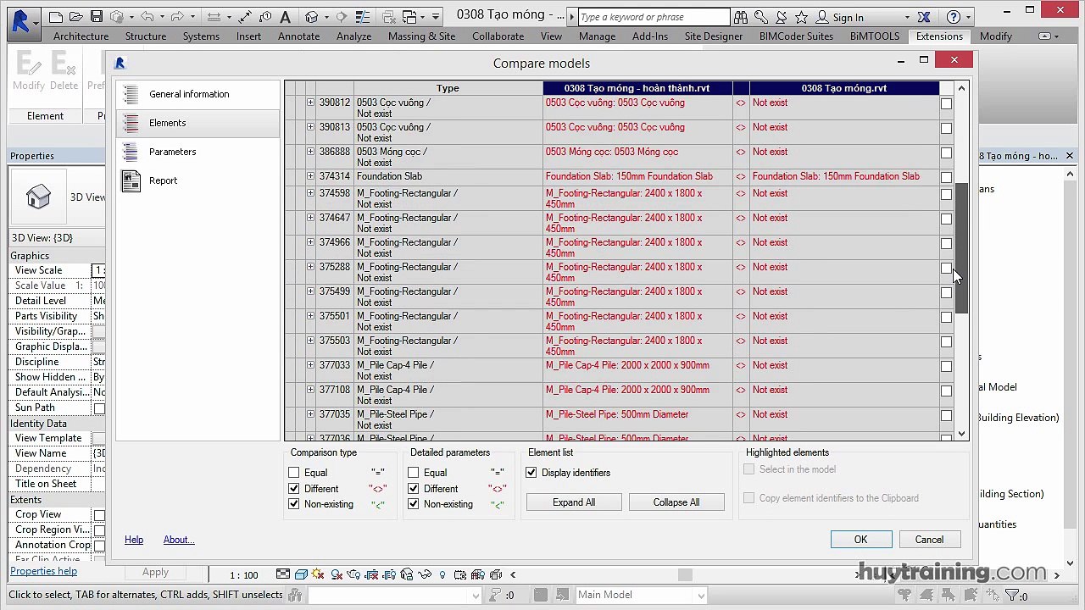Click the Properties help link
Screen dimensions: 1085x610
(43, 571)
